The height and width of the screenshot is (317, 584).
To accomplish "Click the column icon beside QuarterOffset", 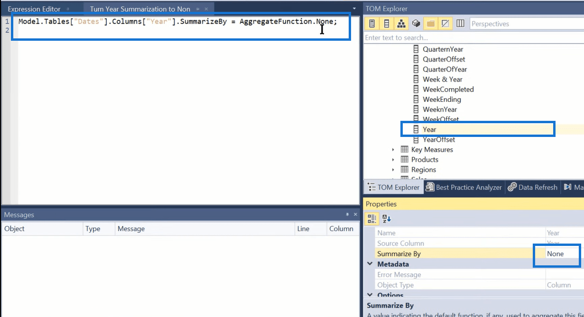I will 416,59.
